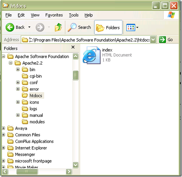Select the icons folder icon
The width and height of the screenshot is (182, 177).
click(x=25, y=102)
